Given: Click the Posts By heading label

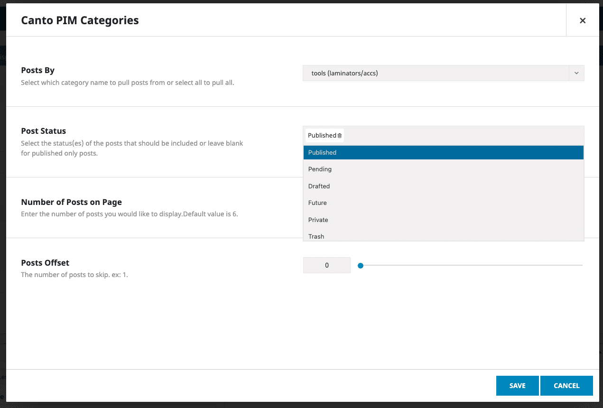Looking at the screenshot, I should (x=38, y=70).
